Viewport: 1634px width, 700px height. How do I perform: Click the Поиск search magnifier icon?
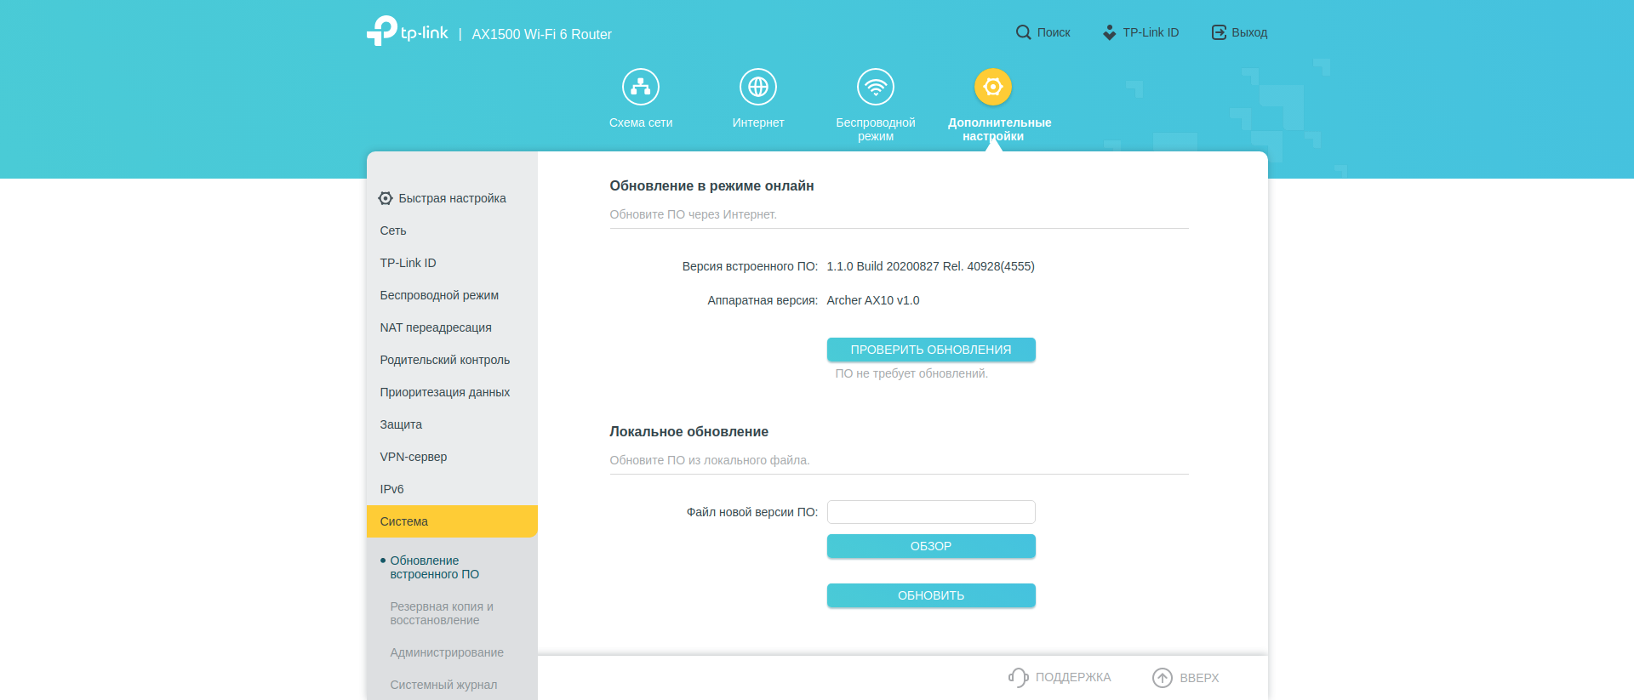tap(1023, 32)
